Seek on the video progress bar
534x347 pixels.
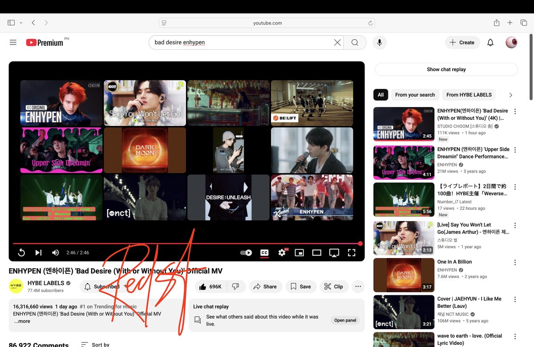(186, 243)
